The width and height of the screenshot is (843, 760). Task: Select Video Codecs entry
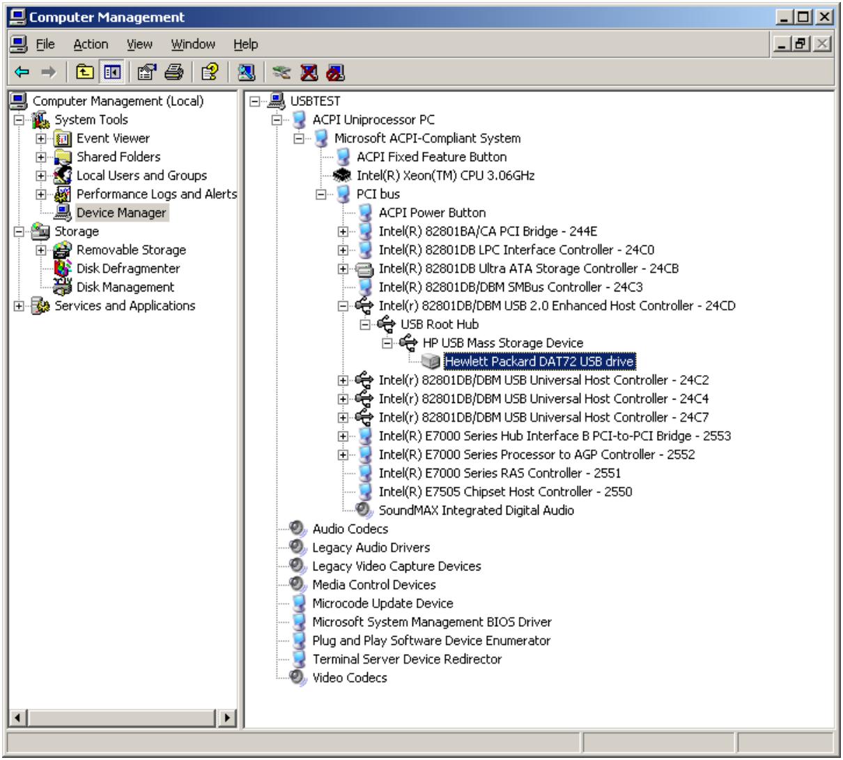pyautogui.click(x=350, y=678)
